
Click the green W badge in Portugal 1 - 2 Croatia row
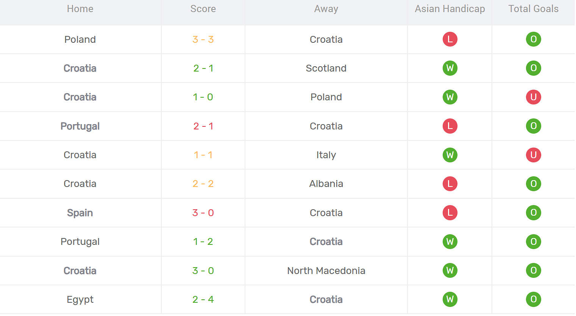450,241
